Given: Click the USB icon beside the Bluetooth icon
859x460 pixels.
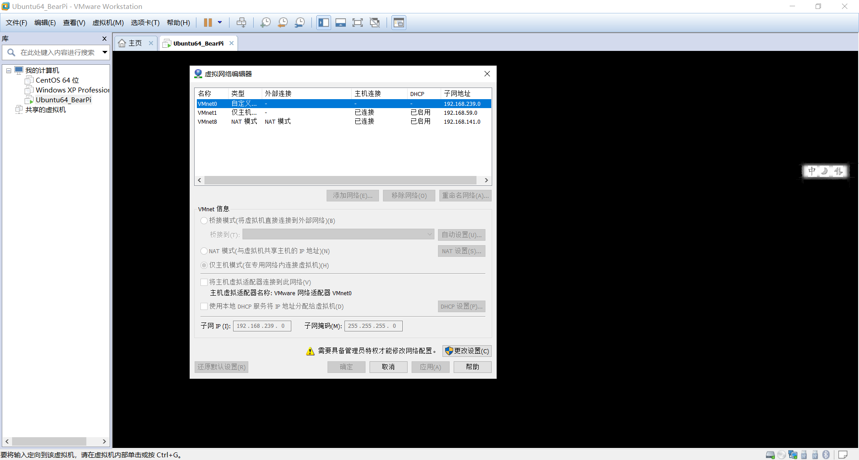Looking at the screenshot, I should coord(815,455).
